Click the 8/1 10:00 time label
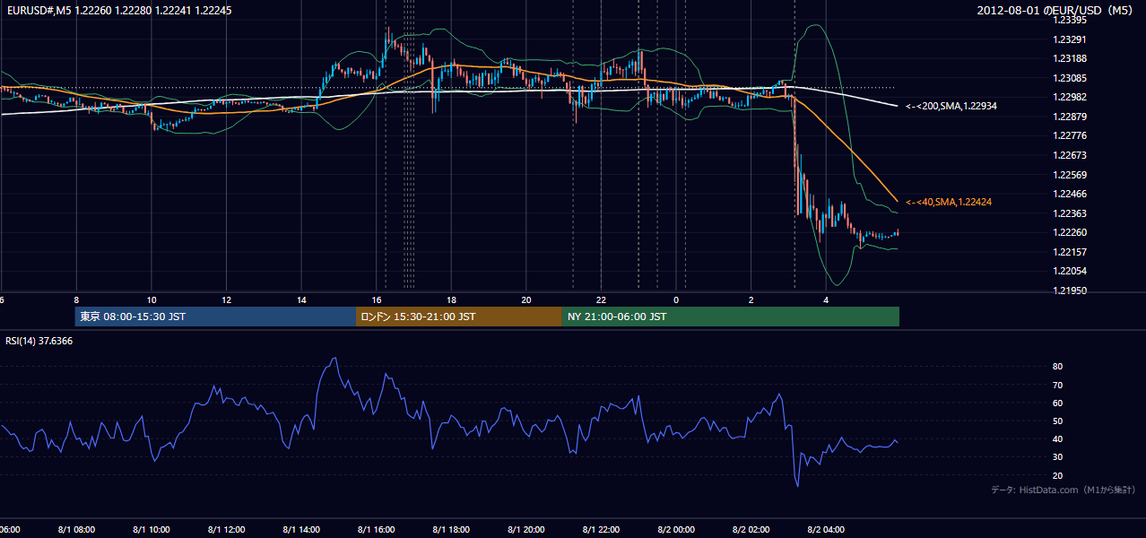The image size is (1146, 538). (152, 530)
